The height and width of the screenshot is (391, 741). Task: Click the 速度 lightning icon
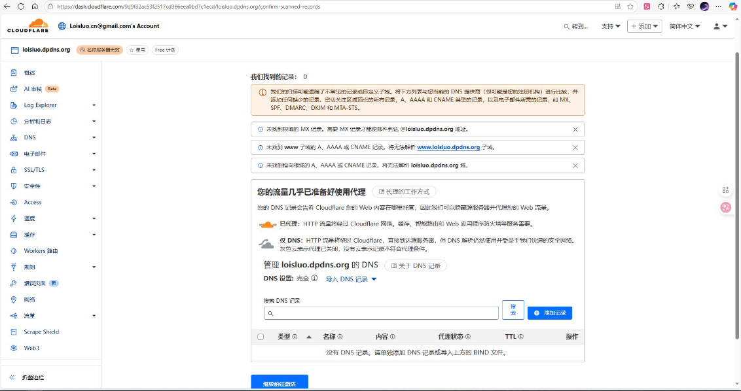click(14, 218)
